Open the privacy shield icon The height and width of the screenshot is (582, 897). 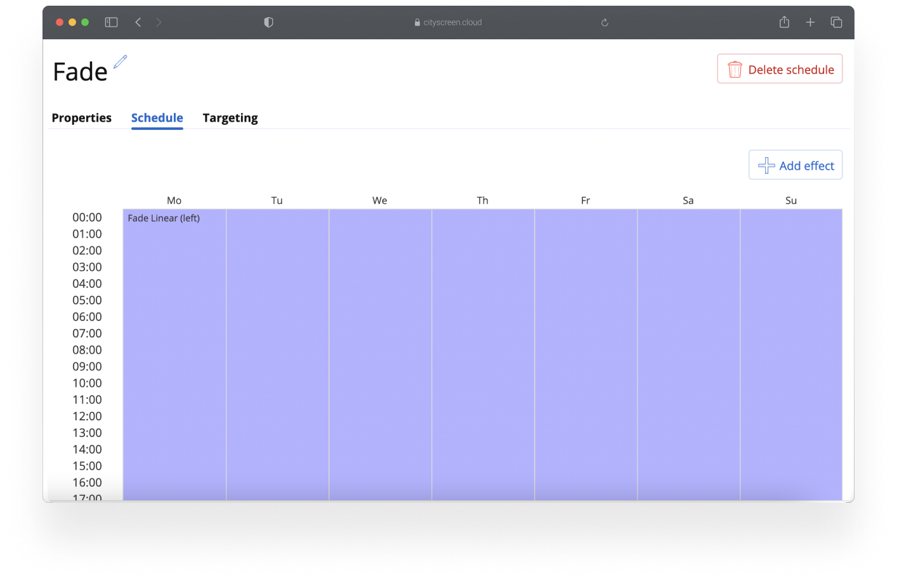[x=268, y=22]
